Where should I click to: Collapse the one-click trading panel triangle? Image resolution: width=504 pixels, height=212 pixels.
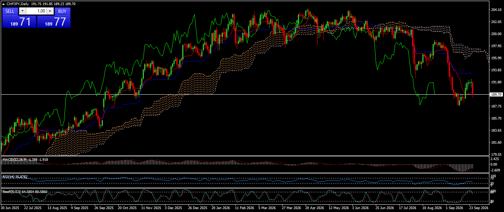coord(4,4)
